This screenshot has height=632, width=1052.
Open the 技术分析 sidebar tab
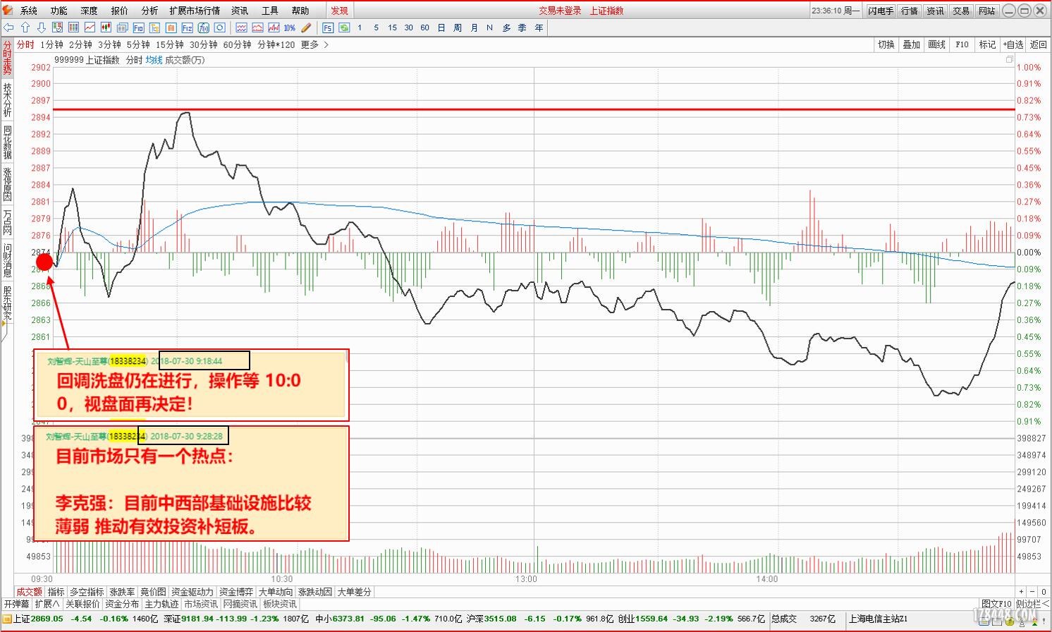coord(7,99)
